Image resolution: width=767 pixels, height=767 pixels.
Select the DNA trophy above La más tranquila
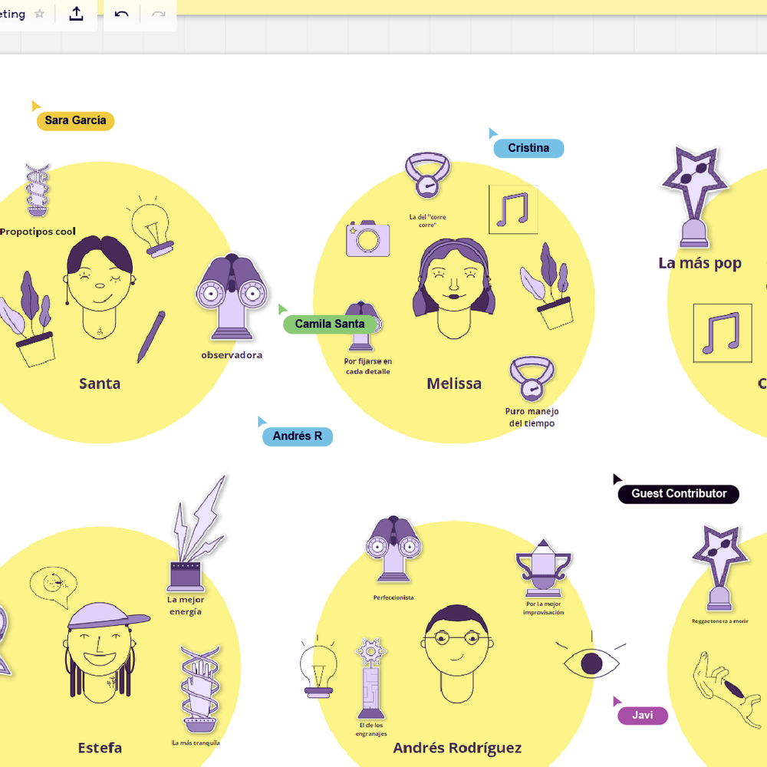tap(200, 690)
